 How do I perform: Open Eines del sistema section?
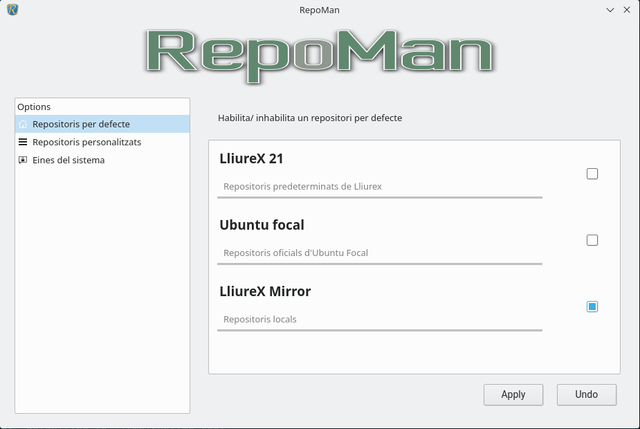(x=102, y=160)
